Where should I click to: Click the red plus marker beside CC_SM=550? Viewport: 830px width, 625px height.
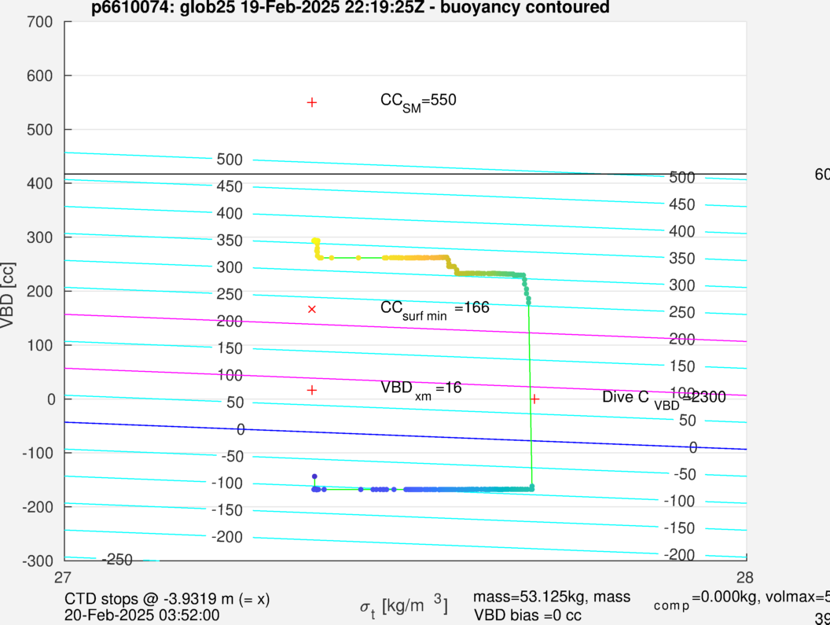tap(311, 102)
